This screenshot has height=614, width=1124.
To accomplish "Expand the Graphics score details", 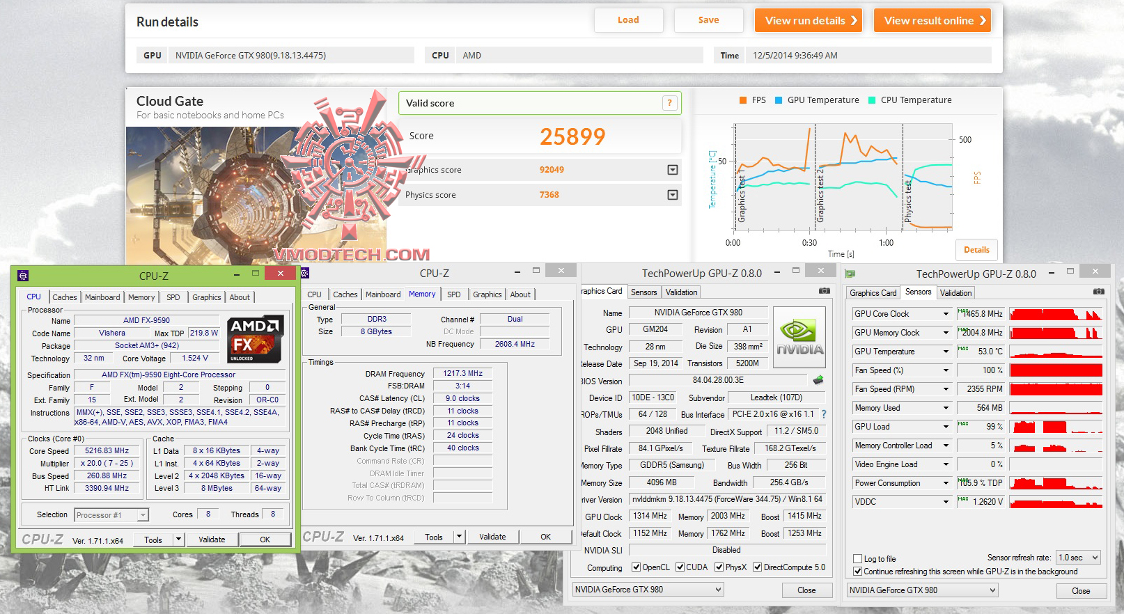I will 673,170.
